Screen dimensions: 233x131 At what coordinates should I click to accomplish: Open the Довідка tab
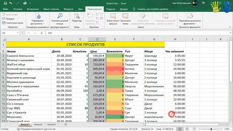click(x=124, y=9)
